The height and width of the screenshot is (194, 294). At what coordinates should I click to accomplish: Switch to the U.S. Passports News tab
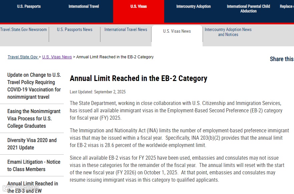pos(75,30)
